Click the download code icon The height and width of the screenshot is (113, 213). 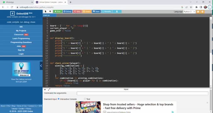click(117, 12)
